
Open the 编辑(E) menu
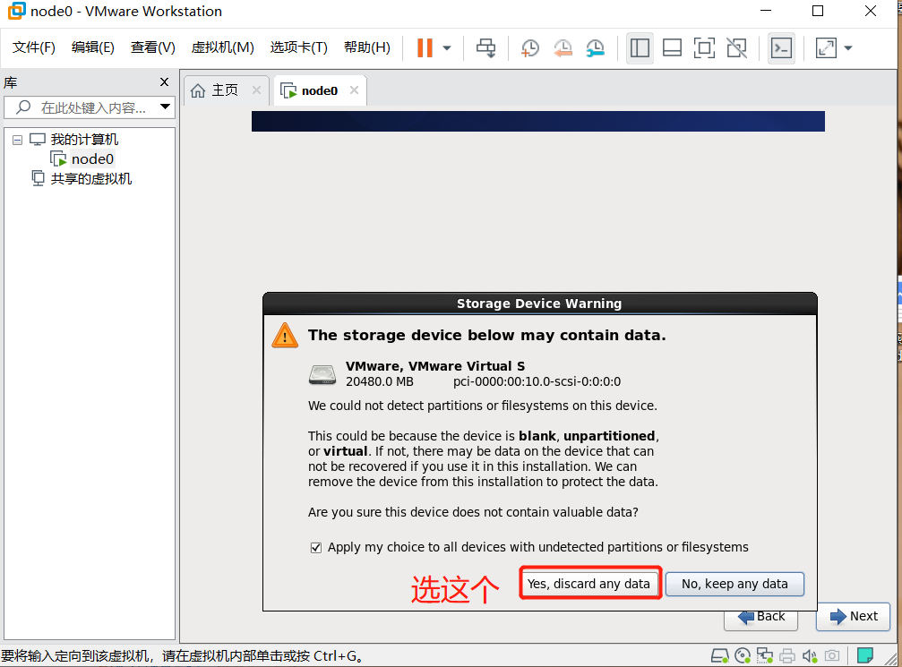click(x=92, y=47)
